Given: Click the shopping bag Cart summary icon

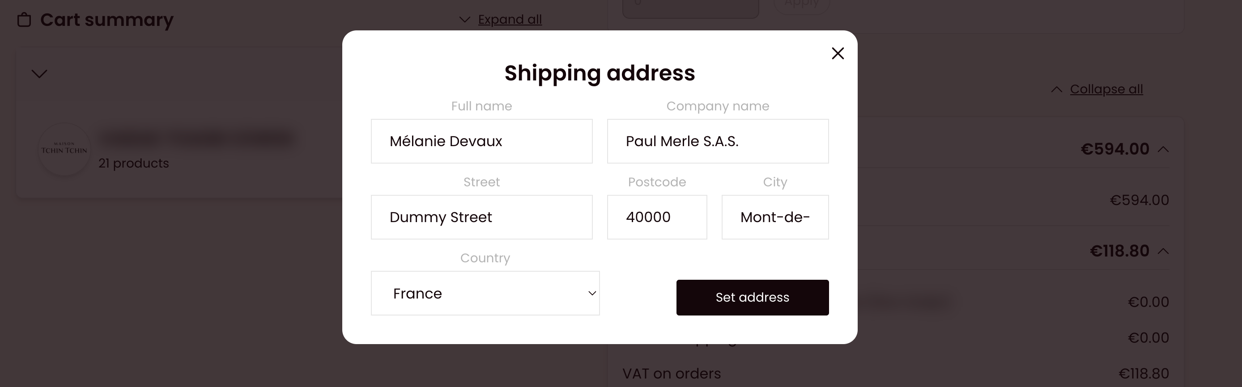Looking at the screenshot, I should [x=24, y=20].
